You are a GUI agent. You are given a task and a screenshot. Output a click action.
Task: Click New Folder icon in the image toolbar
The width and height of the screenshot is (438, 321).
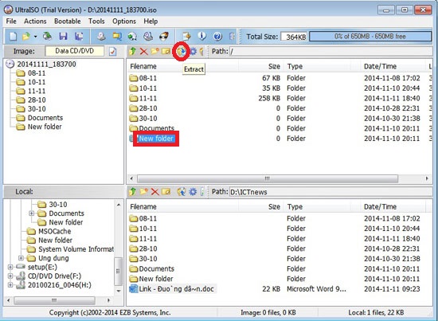154,51
